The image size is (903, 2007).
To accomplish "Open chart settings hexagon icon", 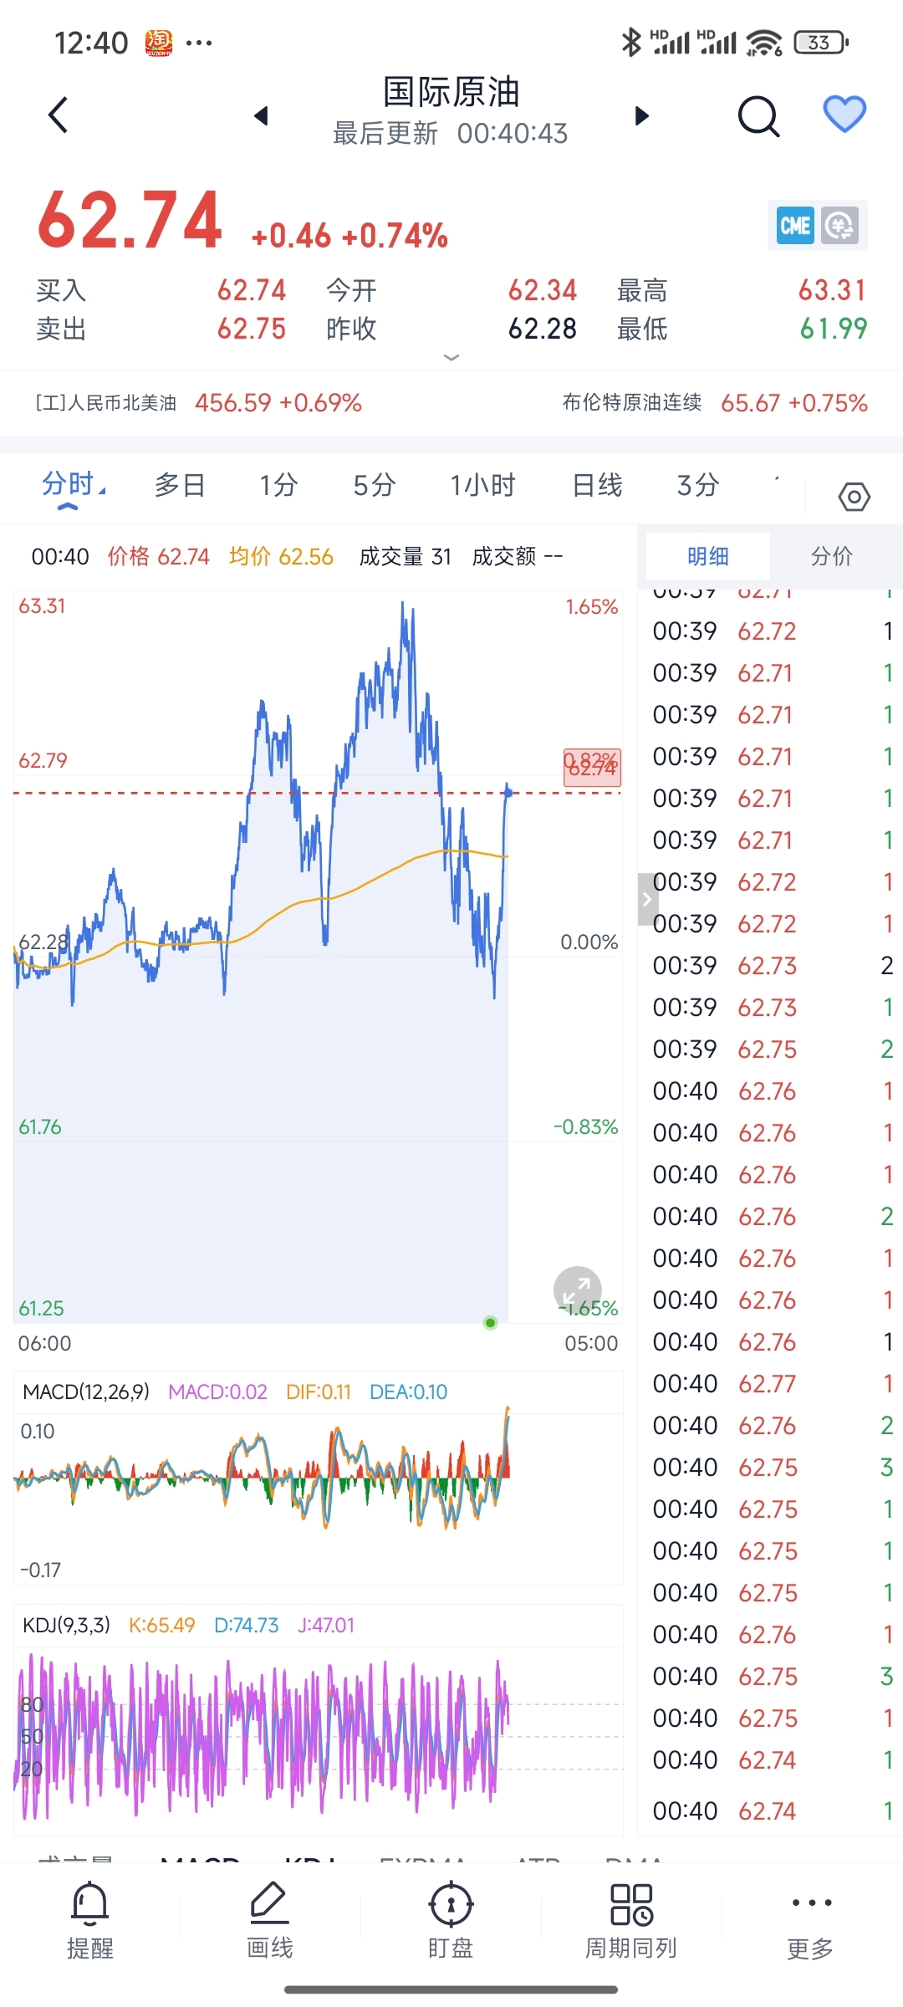I will point(854,498).
